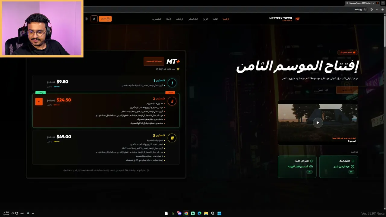Click the Mystery Town Studios logo
Image resolution: width=386 pixels, height=217 pixels.
point(280,19)
